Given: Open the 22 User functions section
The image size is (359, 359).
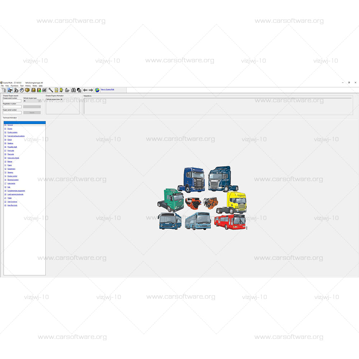Looking at the screenshot, I should click(x=11, y=202).
